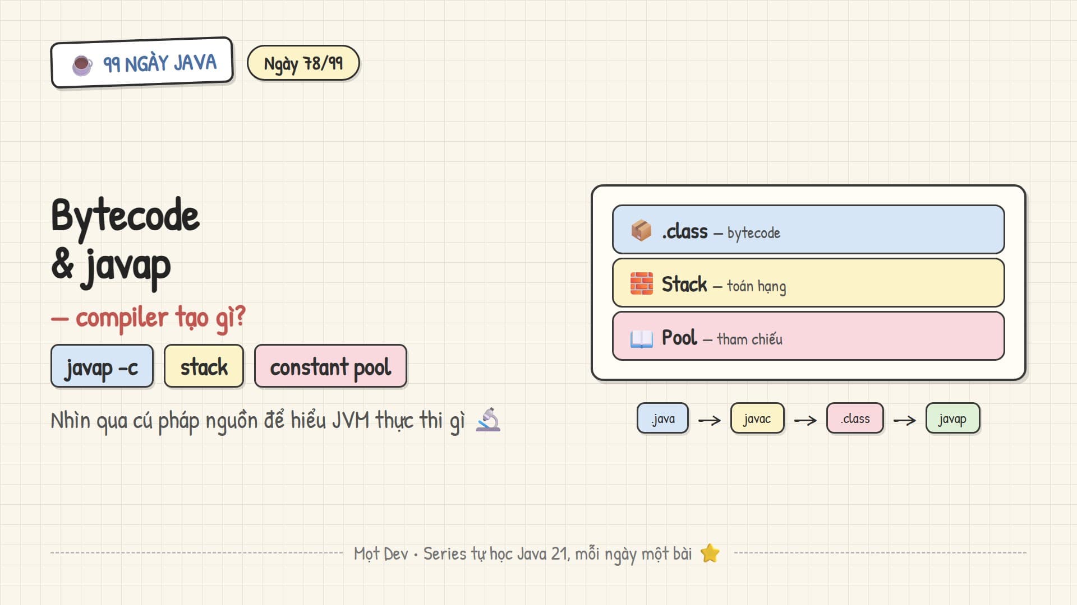Click the '.class' flow step box
Viewport: 1077px width, 605px height.
(x=855, y=418)
